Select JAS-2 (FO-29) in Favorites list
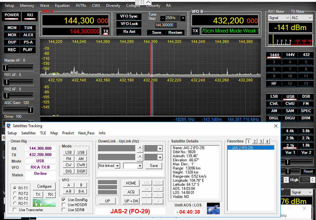This screenshot has height=220, width=316. click(x=251, y=148)
